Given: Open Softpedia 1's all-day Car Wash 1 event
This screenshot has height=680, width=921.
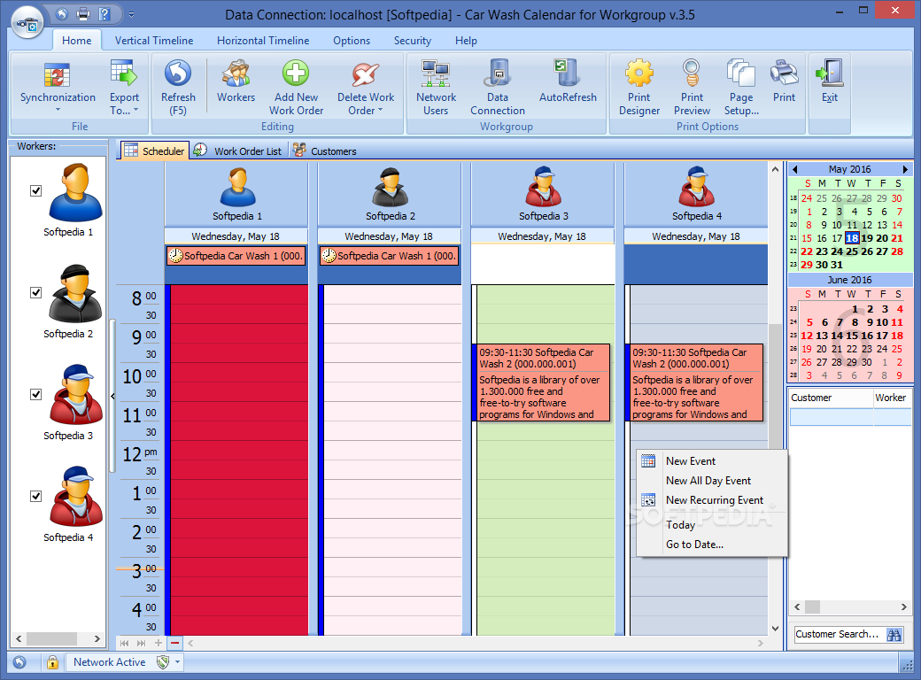Looking at the screenshot, I should point(236,256).
